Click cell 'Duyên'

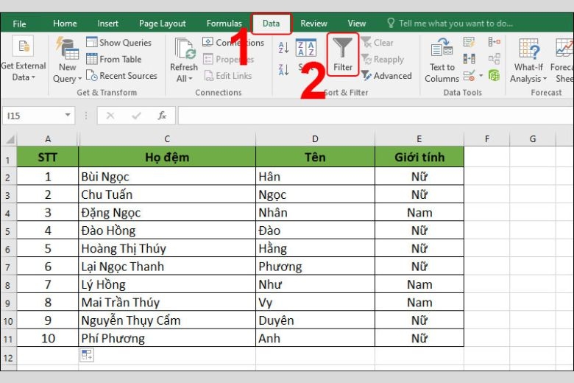click(x=315, y=320)
